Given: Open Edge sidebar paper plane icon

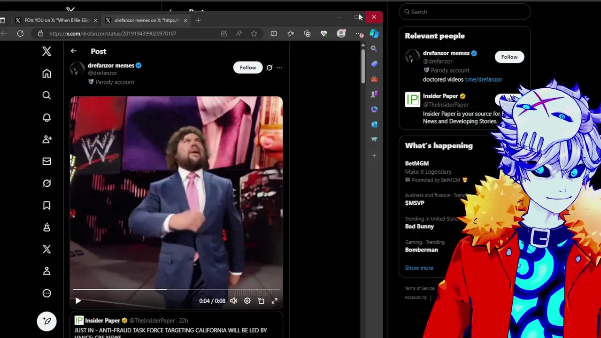Looking at the screenshot, I should pos(374,139).
